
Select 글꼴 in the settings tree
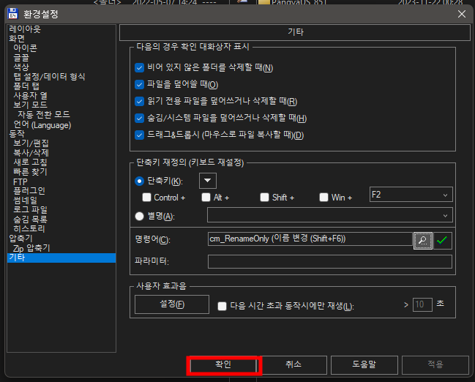pos(21,58)
